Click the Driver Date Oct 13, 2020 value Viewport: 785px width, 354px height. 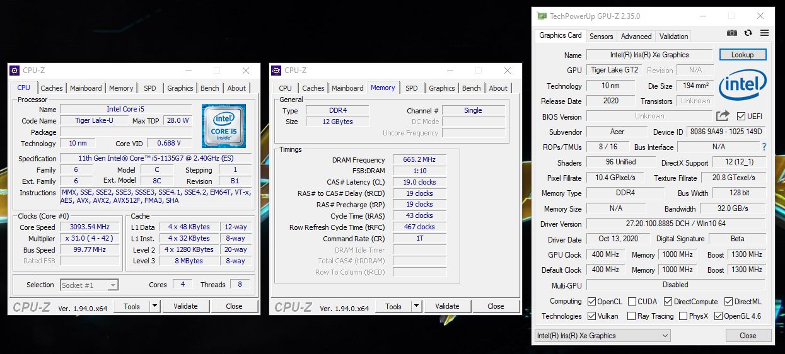(x=617, y=239)
